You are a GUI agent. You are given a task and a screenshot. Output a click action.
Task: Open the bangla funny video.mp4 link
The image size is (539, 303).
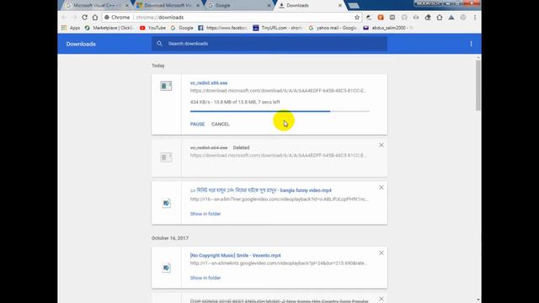coord(261,190)
